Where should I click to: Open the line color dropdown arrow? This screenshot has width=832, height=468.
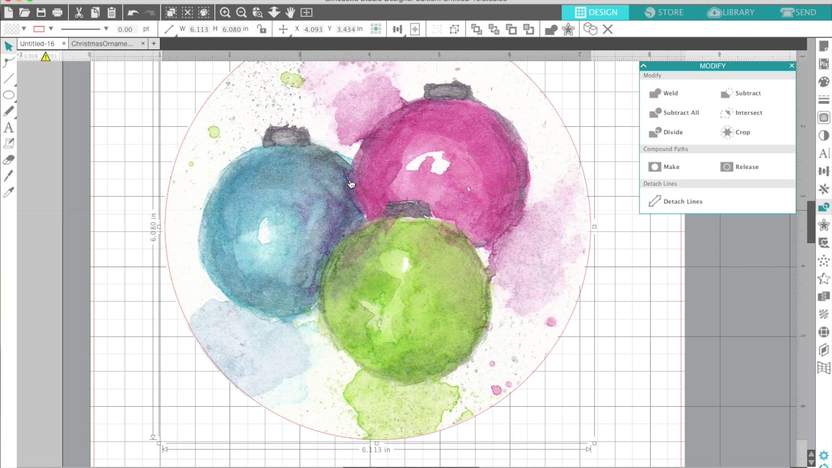coord(51,29)
